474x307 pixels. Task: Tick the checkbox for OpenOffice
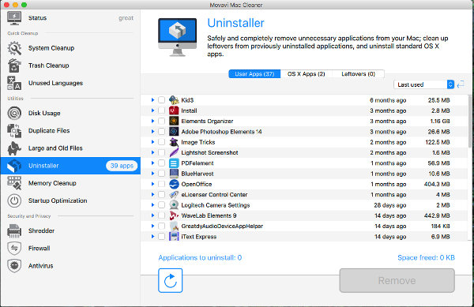point(162,184)
